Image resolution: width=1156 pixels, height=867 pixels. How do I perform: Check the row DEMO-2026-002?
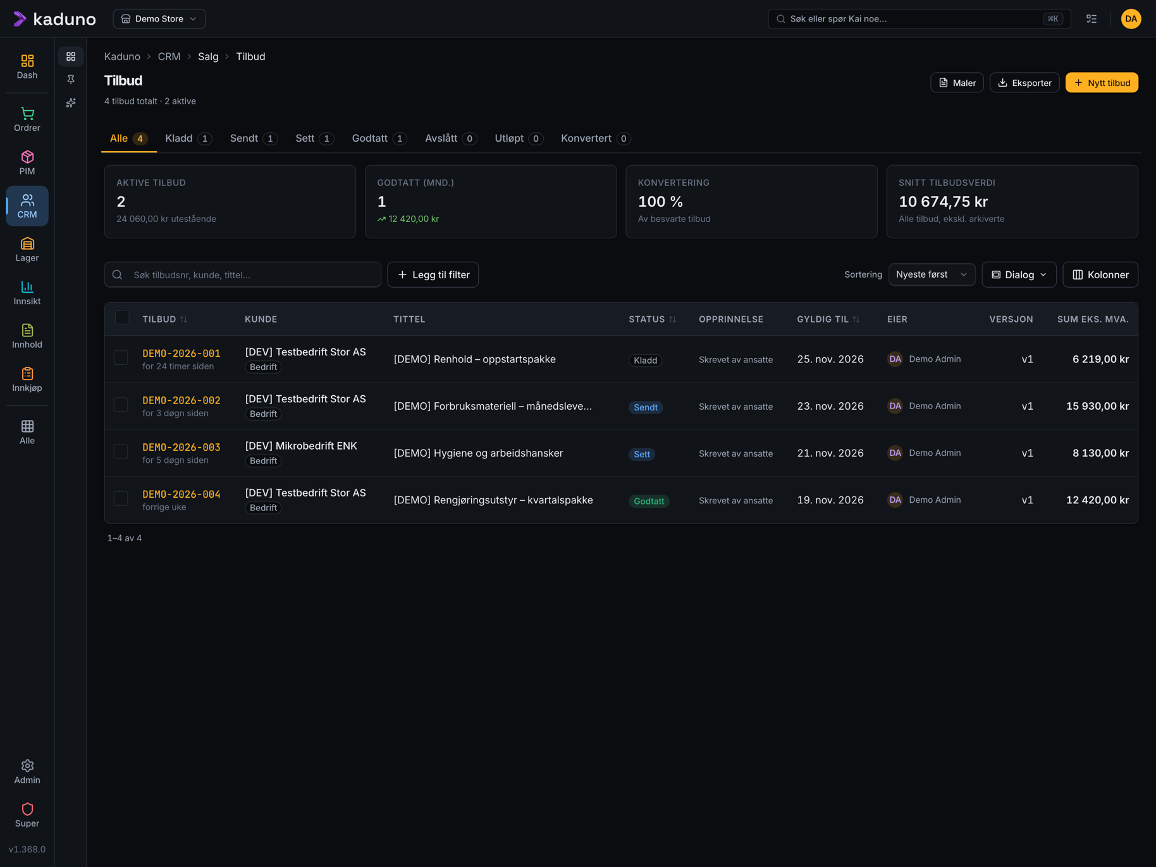121,405
